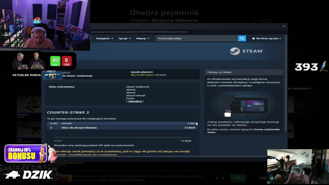The image size is (329, 185).
Task: Click the COUNTER-STRIKE 2 heading
Action: [x=68, y=112]
